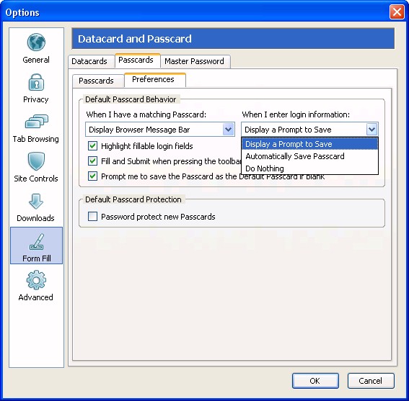
Task: Open the General globe icon section
Action: [x=36, y=42]
